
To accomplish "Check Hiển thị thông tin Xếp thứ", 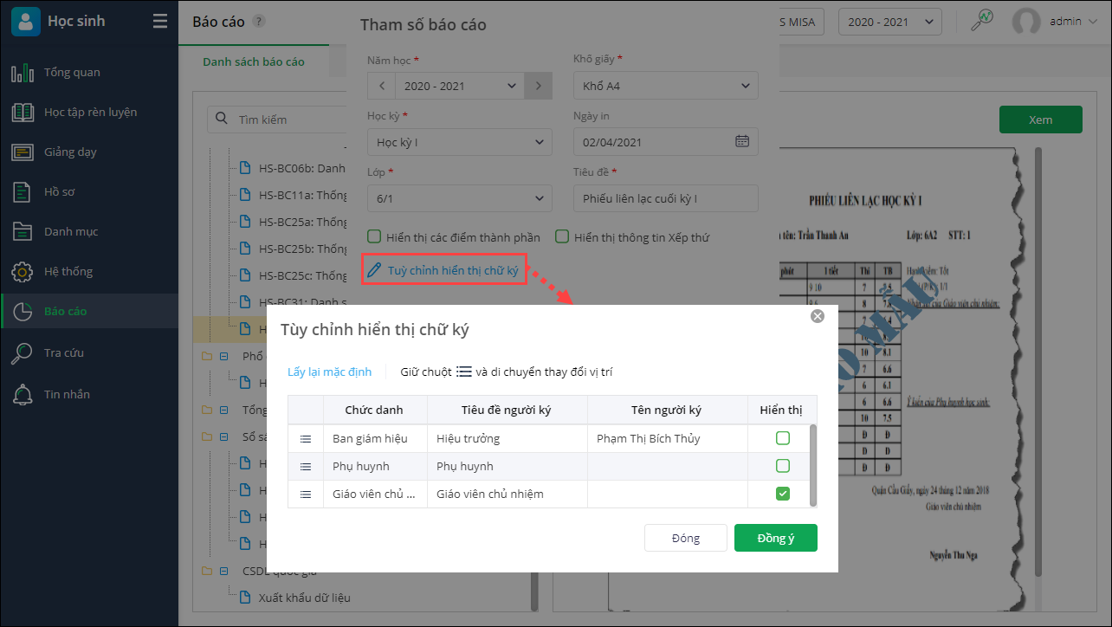I will click(x=562, y=236).
